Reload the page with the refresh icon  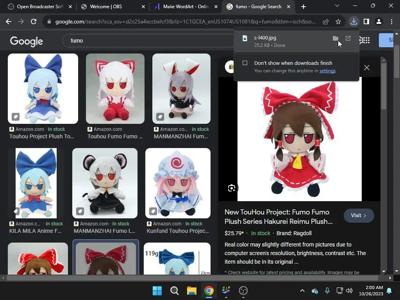pos(34,22)
